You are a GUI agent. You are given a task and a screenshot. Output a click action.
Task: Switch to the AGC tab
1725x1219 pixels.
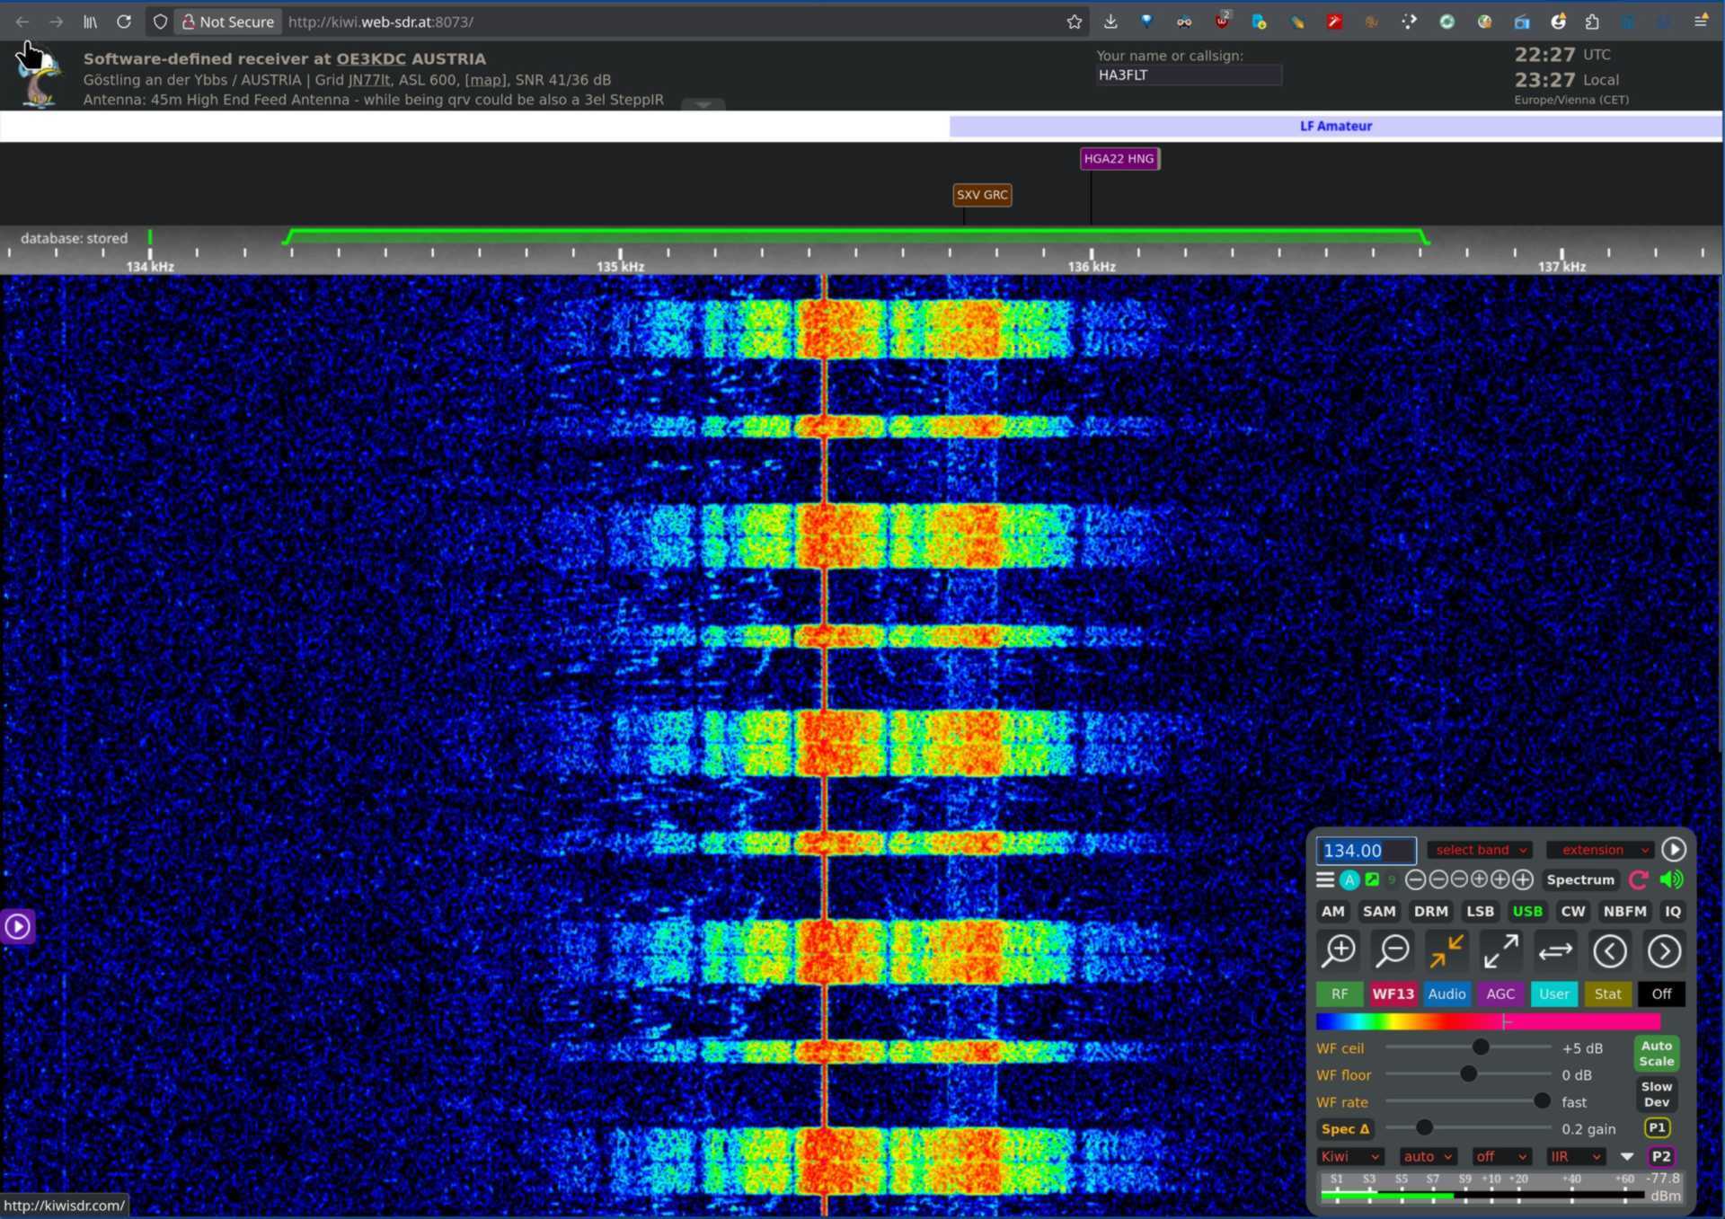[x=1499, y=994]
